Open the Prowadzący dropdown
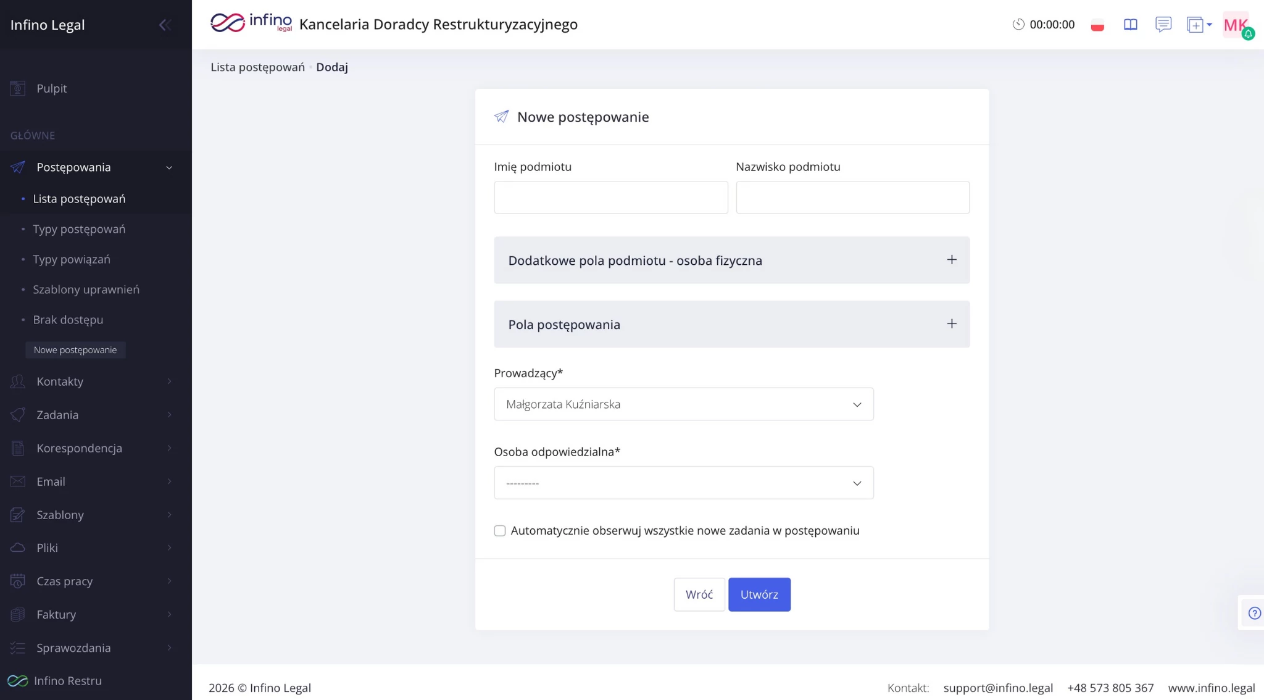The image size is (1264, 700). coord(683,404)
